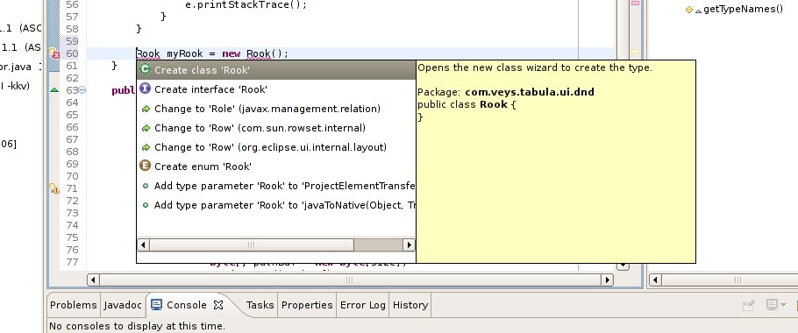Open the Console tab
The height and width of the screenshot is (333, 798).
click(186, 305)
